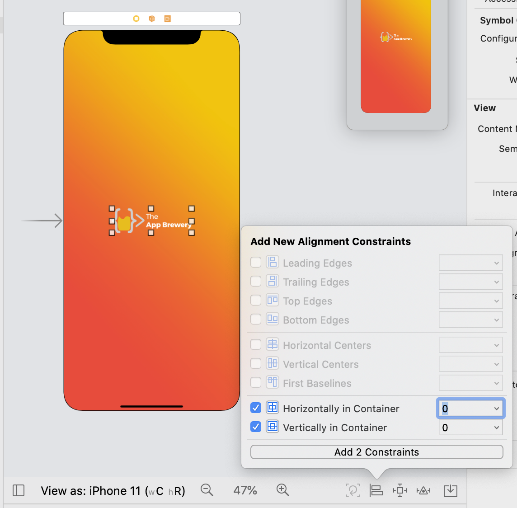The width and height of the screenshot is (517, 508).
Task: Open the Align constraints button
Action: click(376, 490)
